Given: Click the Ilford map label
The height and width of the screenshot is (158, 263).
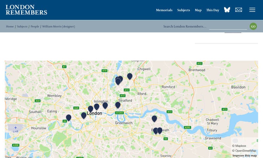Looking at the screenshot, I should pyautogui.click(x=142, y=94).
